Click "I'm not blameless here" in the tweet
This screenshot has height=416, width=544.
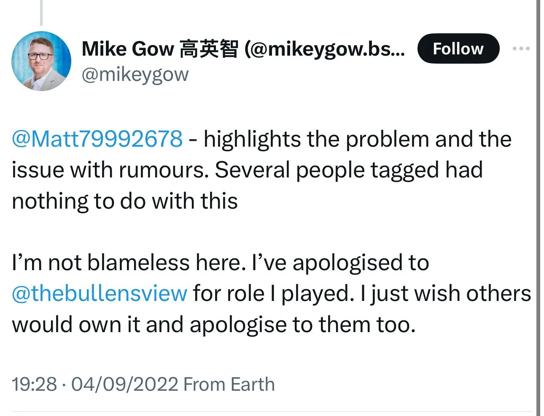pyautogui.click(x=129, y=263)
